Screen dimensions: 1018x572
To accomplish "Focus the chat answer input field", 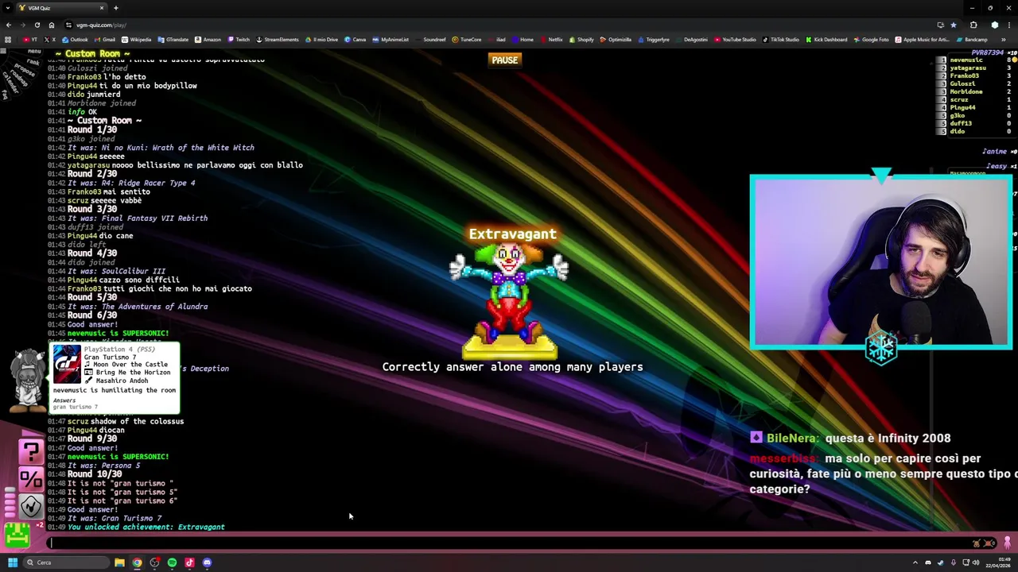I will (x=509, y=543).
